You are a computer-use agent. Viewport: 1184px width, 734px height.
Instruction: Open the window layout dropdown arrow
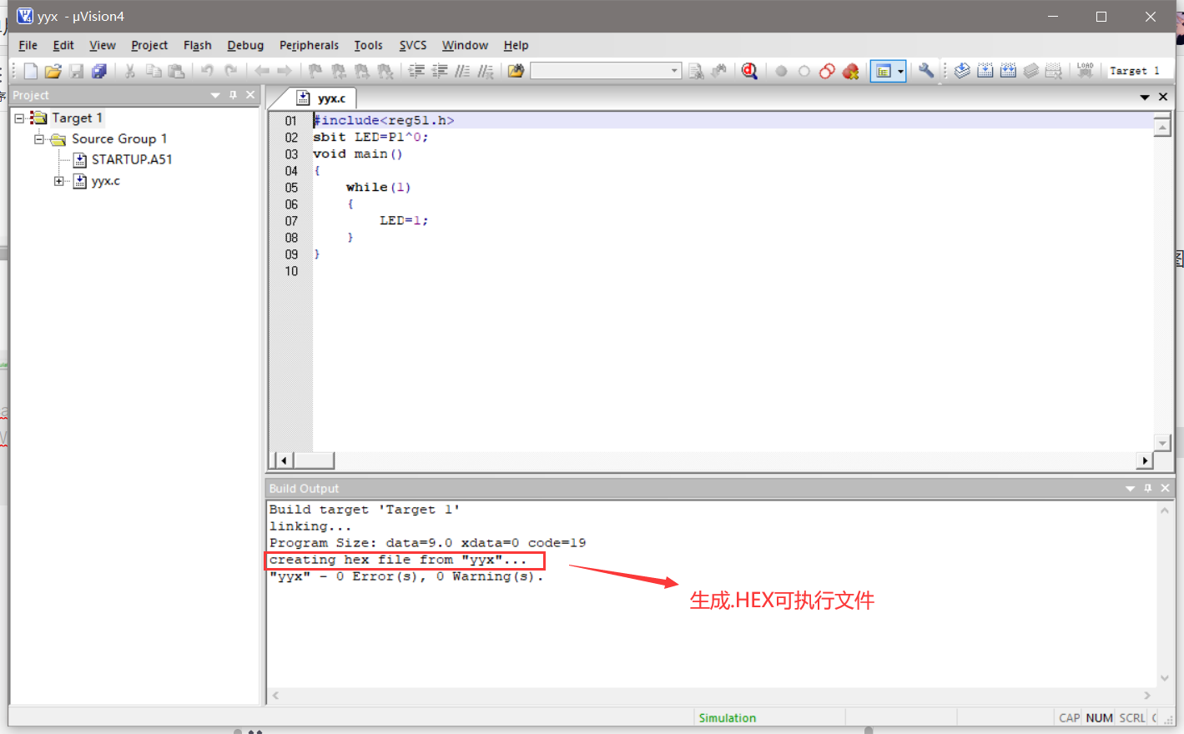click(900, 71)
